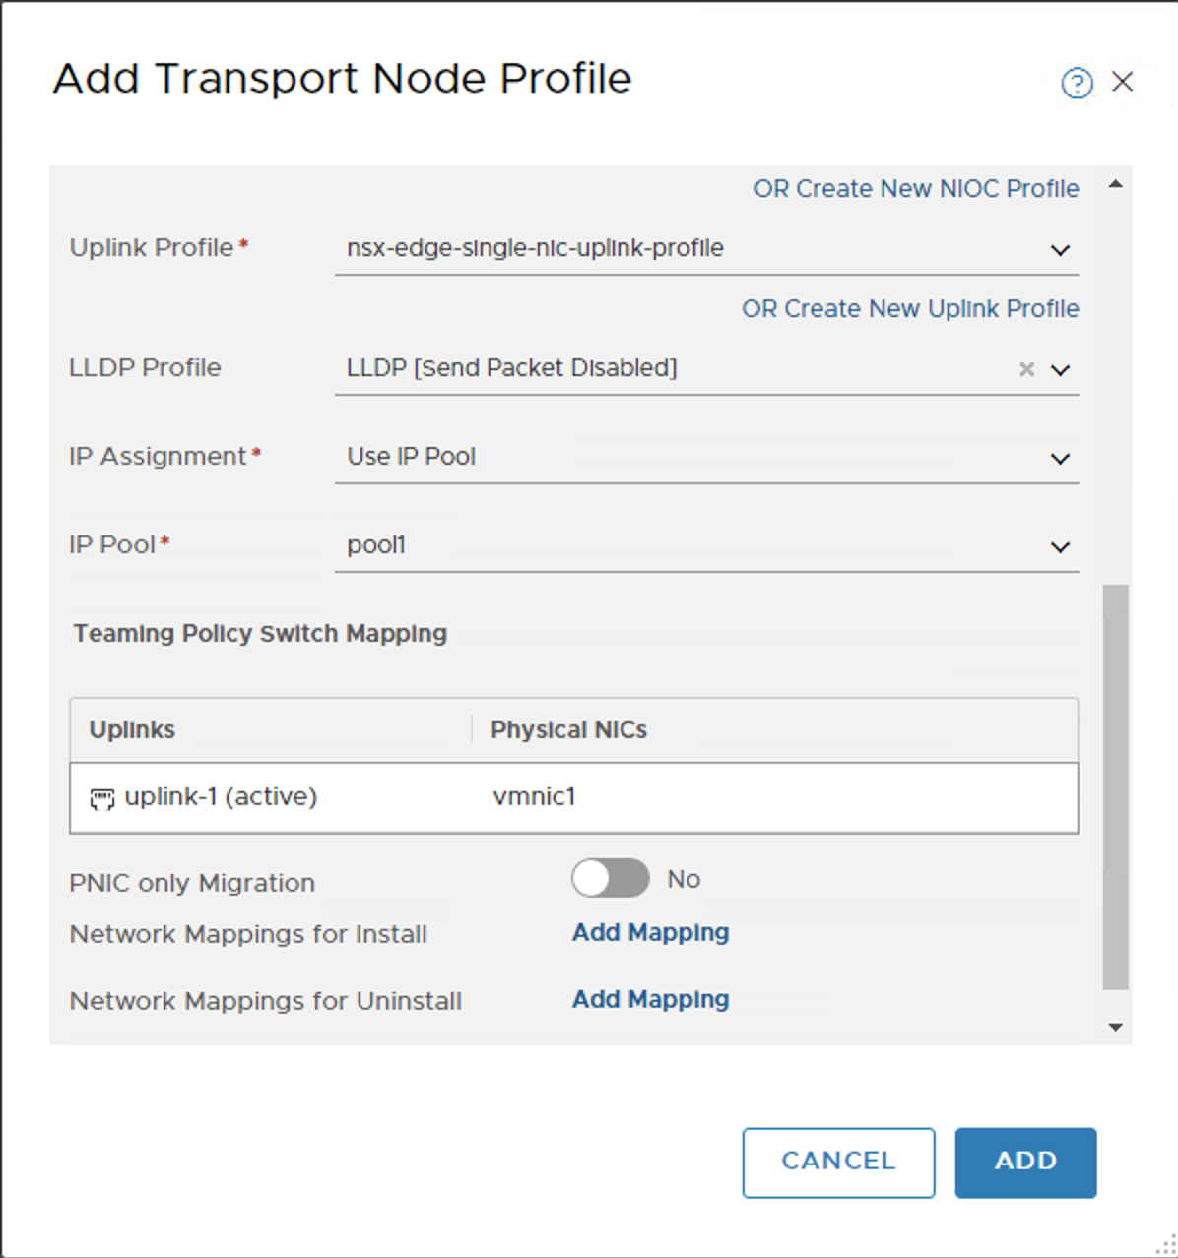The height and width of the screenshot is (1258, 1178).
Task: Clear the selected LLDP Profile with the x icon
Action: point(1026,369)
